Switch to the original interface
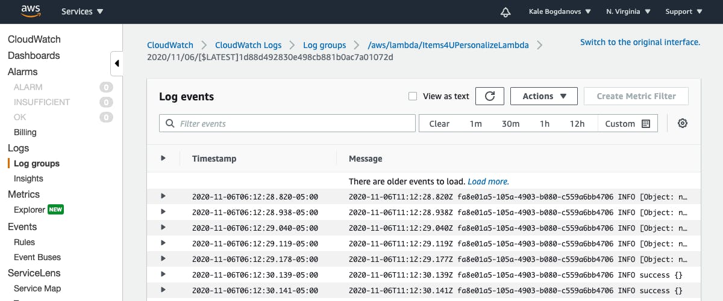Viewport: 723px width, 301px height. point(640,42)
